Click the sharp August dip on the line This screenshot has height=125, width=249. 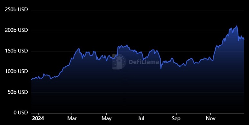(161, 69)
